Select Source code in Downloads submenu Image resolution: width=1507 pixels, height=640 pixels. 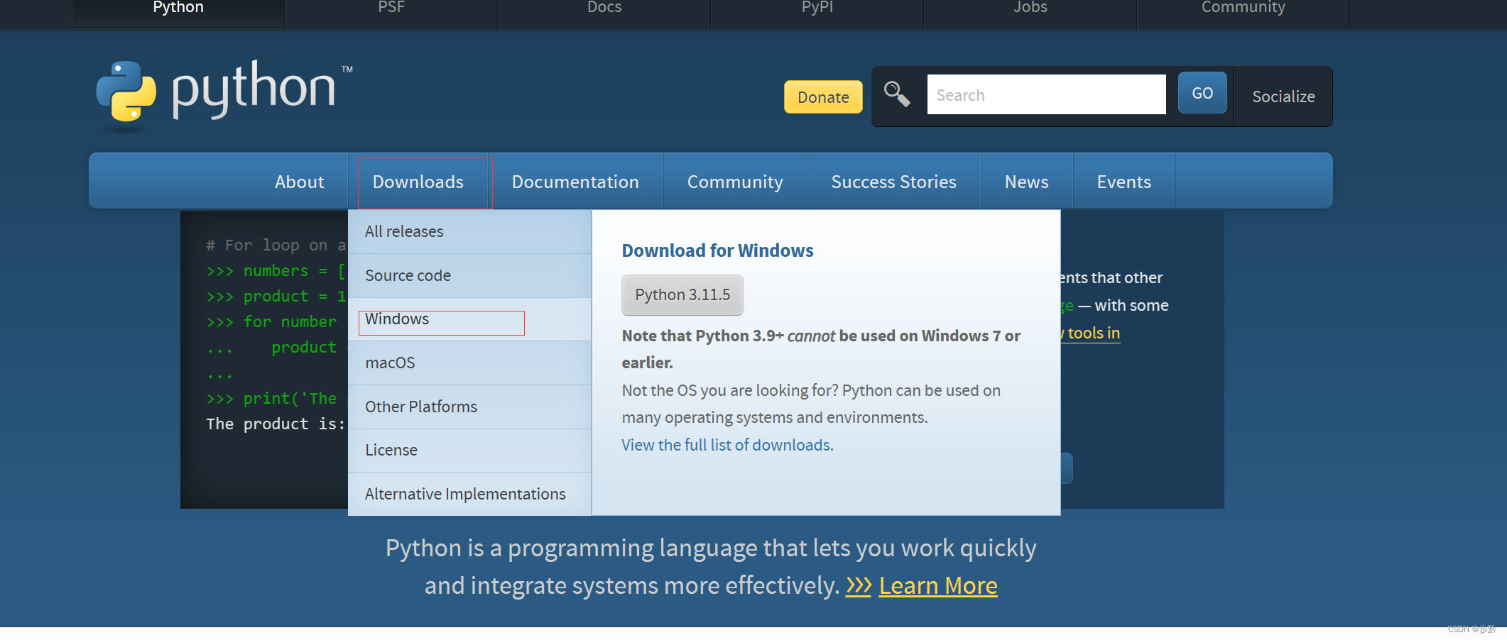point(469,275)
